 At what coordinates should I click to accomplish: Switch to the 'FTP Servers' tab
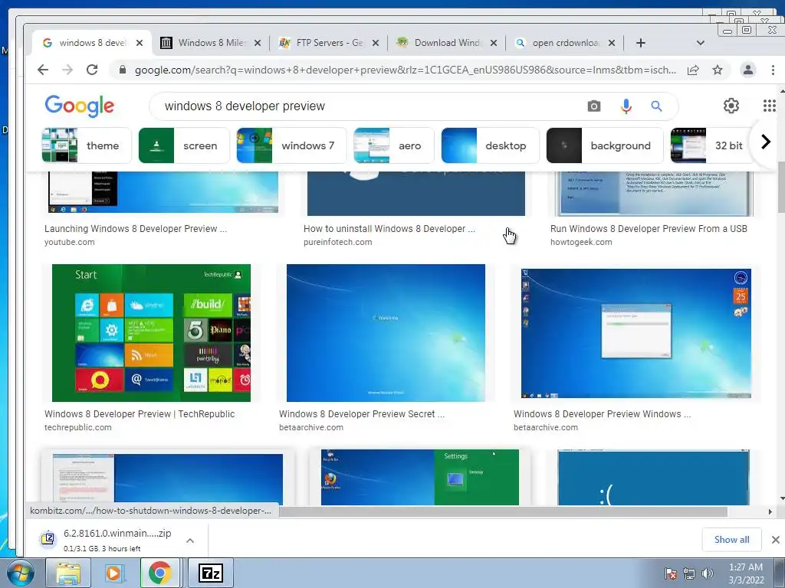click(328, 43)
